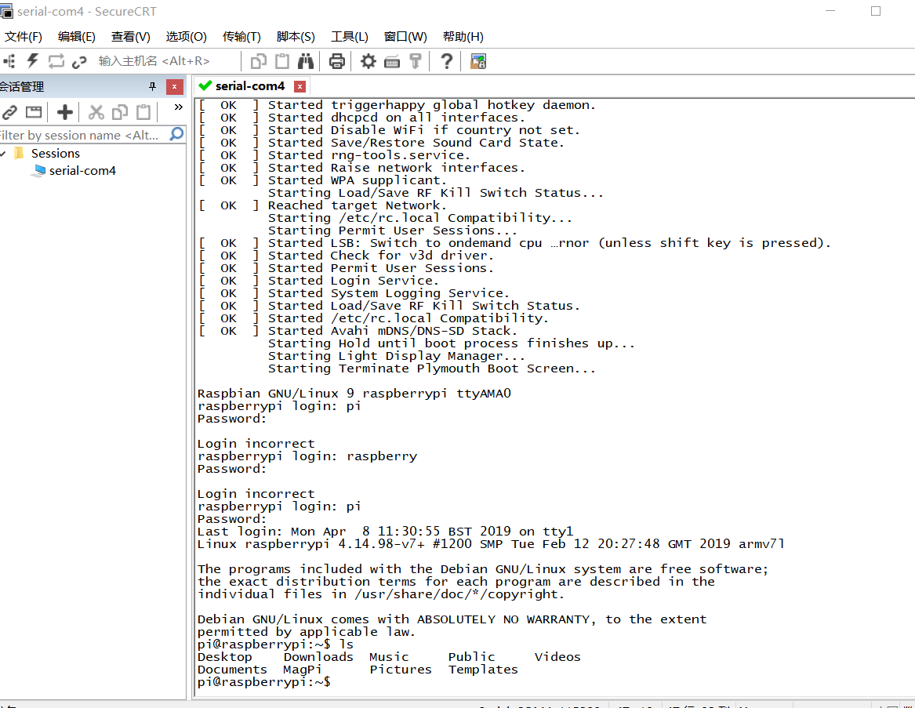Click the new session plus icon
Viewport: 915px width, 708px height.
pyautogui.click(x=65, y=112)
